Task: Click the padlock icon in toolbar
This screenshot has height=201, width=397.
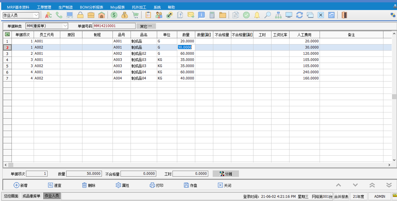Action: pos(80,15)
